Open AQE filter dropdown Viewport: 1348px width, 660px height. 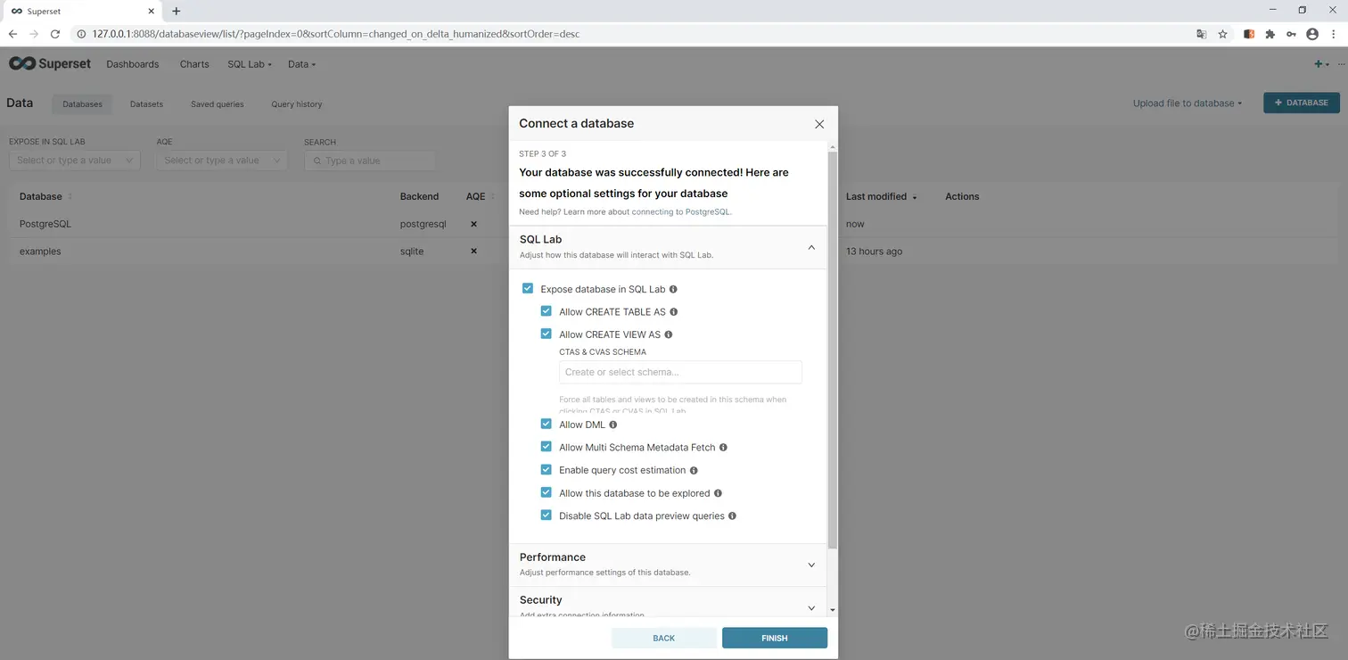pos(222,161)
